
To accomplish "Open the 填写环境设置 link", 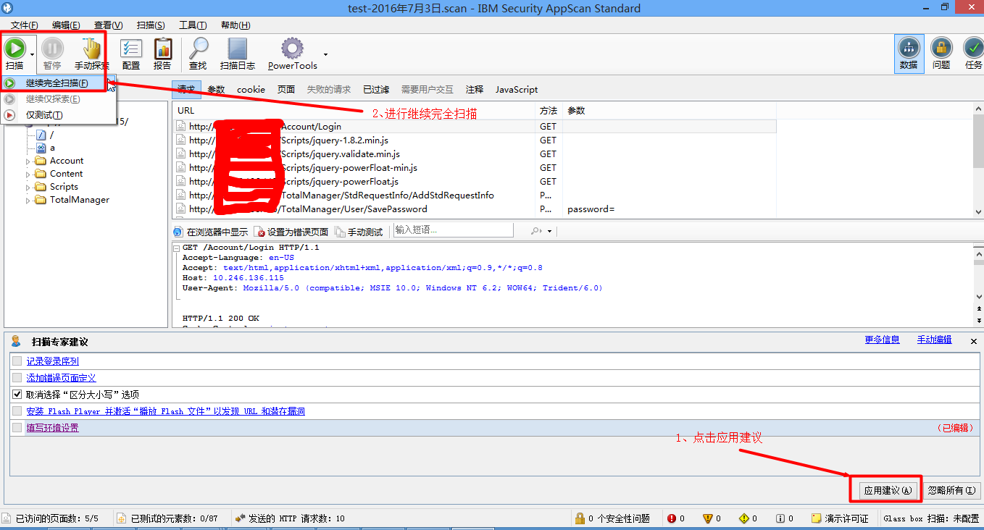I will (x=52, y=428).
